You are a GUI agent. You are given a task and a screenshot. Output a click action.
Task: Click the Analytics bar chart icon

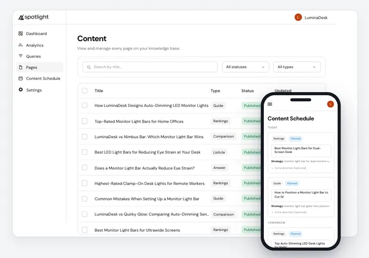tap(20, 45)
